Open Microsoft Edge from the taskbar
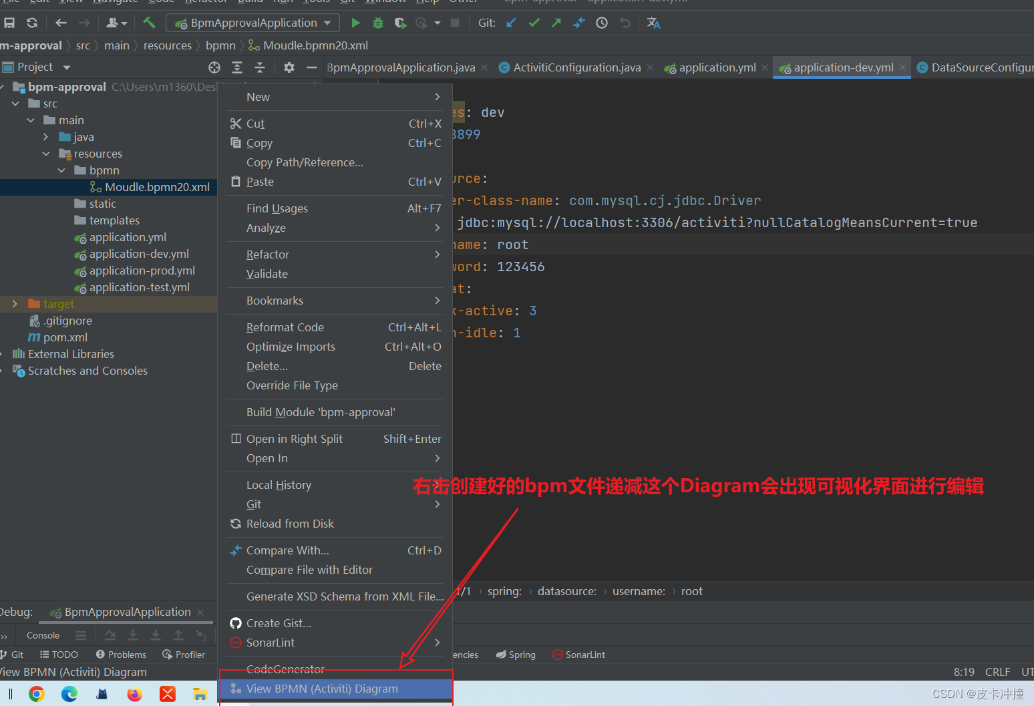Screen dimensions: 1034x706 pyautogui.click(x=69, y=694)
